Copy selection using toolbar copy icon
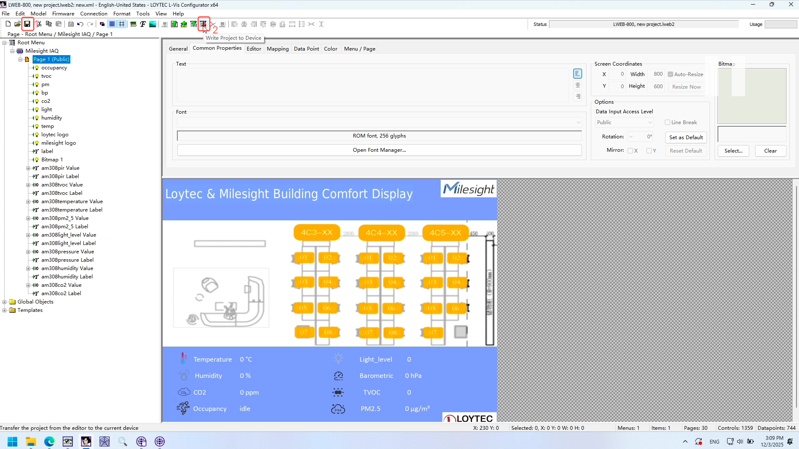 coord(49,24)
